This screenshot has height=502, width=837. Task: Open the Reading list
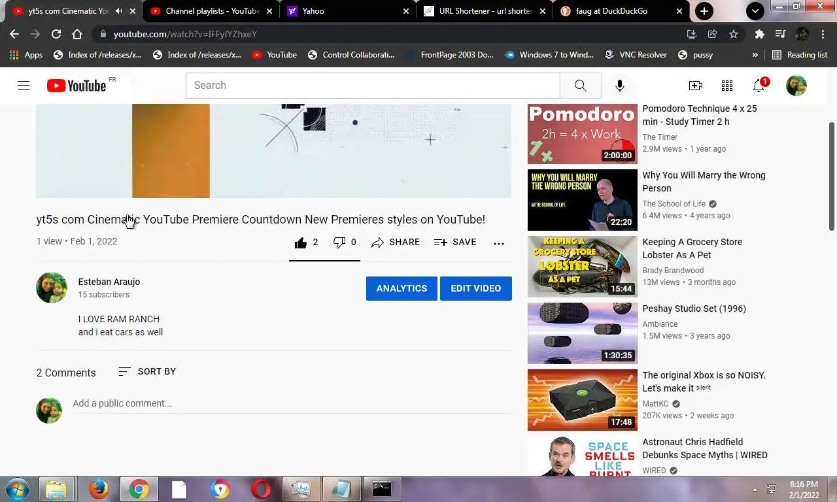(800, 55)
